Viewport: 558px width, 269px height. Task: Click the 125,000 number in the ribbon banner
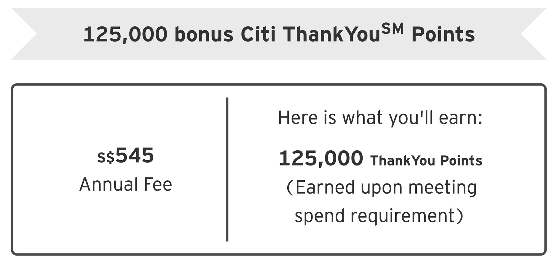pyautogui.click(x=125, y=34)
